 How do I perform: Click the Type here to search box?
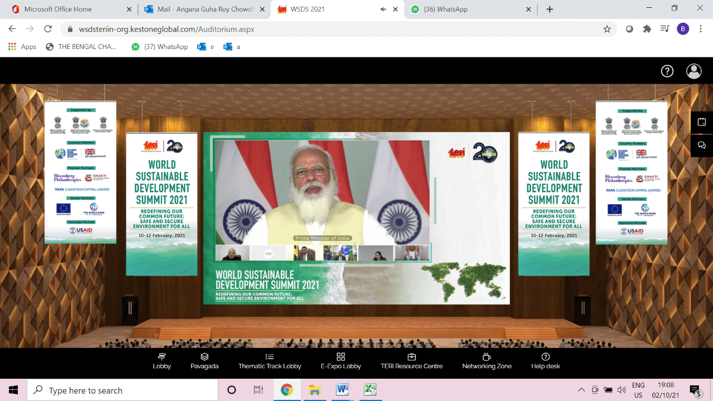point(123,390)
